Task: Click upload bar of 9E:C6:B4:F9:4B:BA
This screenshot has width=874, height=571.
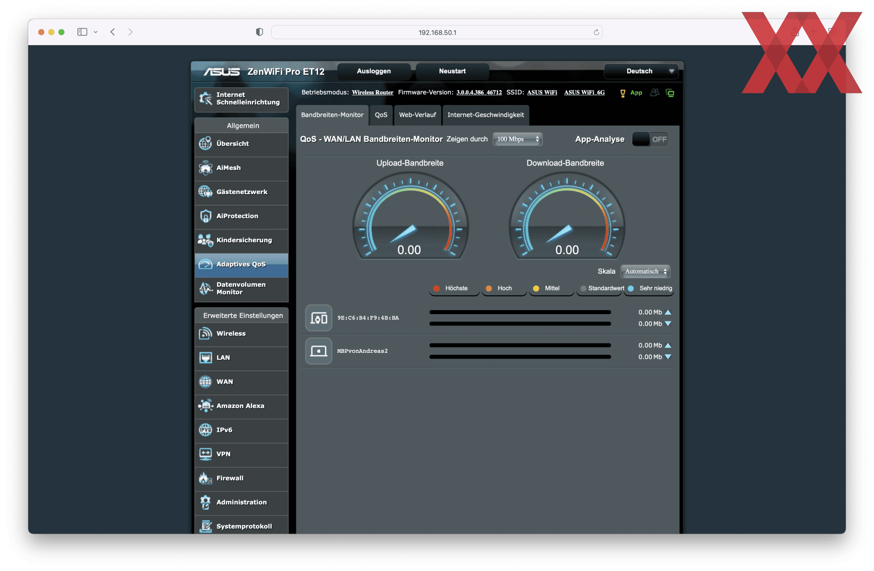Action: click(520, 313)
